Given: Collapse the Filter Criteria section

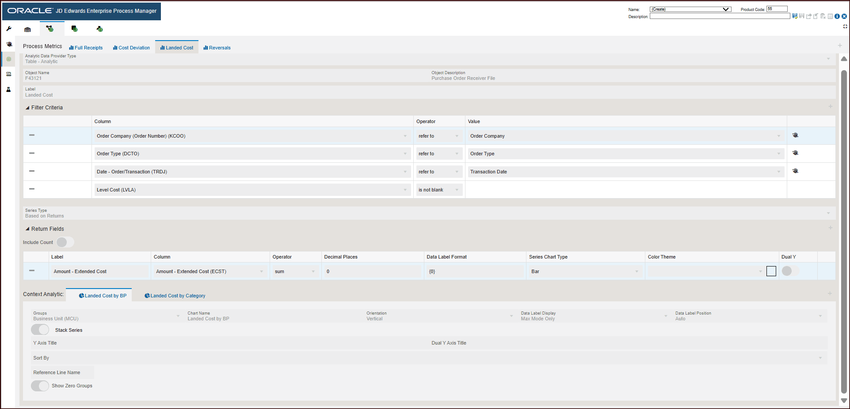Looking at the screenshot, I should (x=28, y=107).
